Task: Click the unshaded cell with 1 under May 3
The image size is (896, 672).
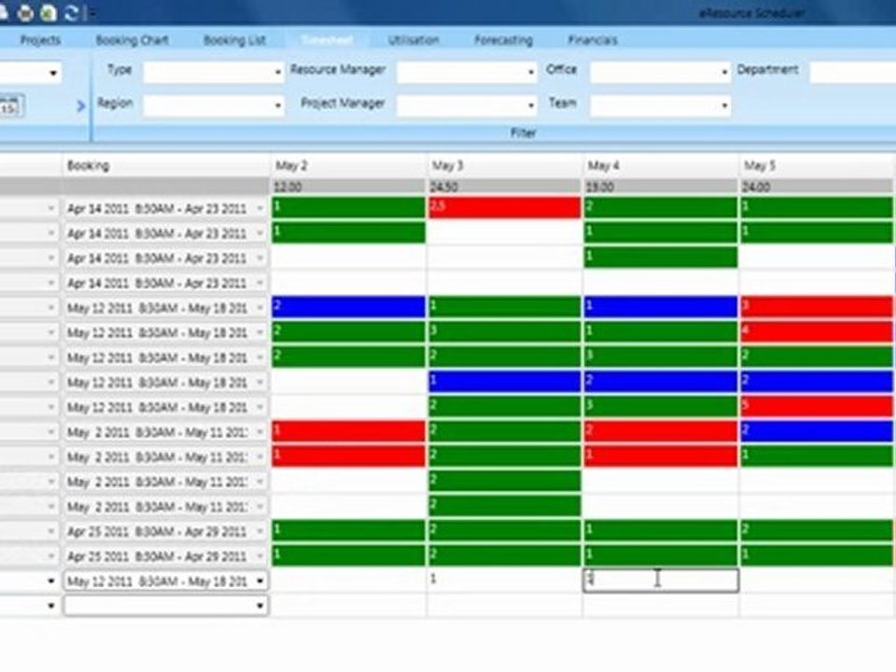Action: pos(505,580)
